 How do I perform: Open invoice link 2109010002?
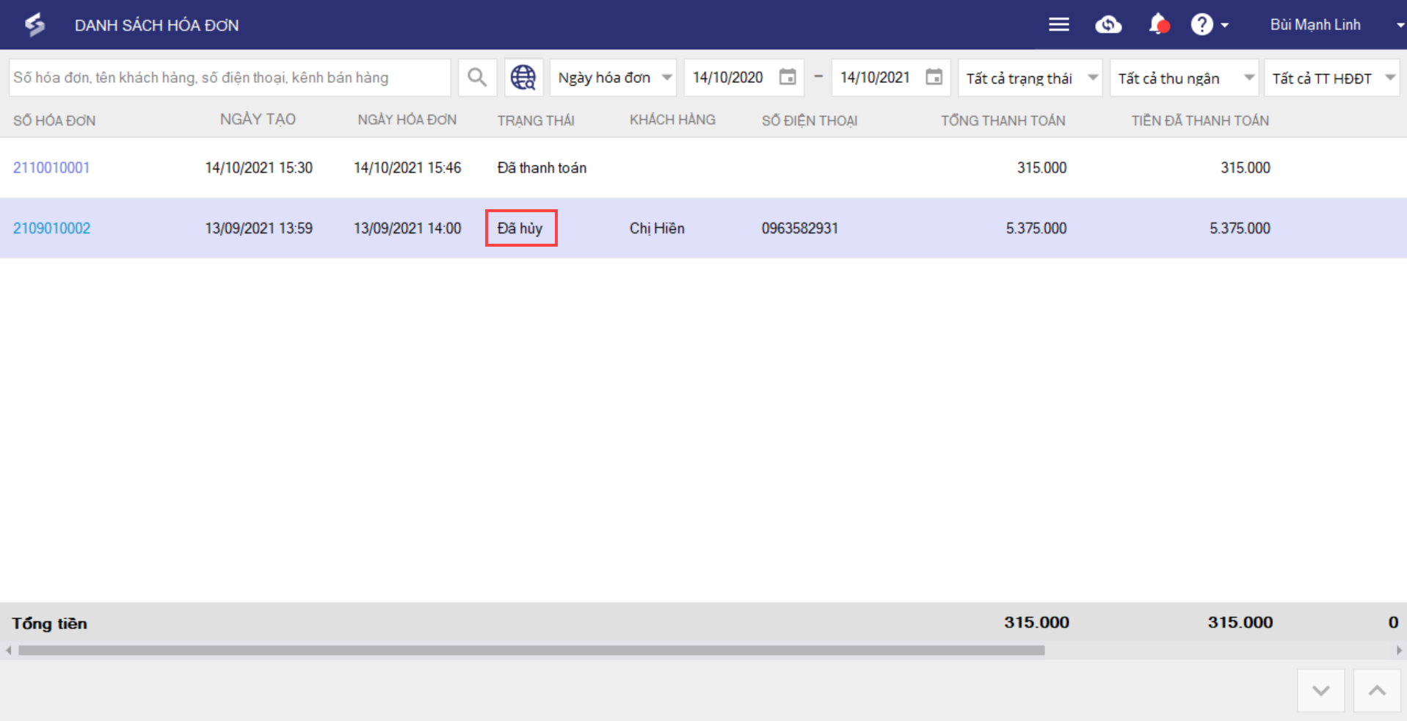tap(52, 228)
